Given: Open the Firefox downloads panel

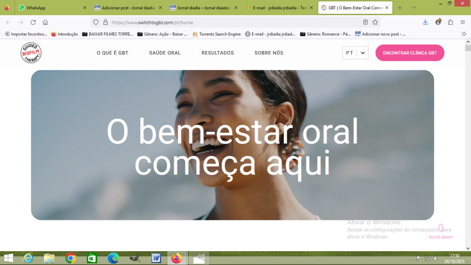Looking at the screenshot, I should tap(425, 22).
